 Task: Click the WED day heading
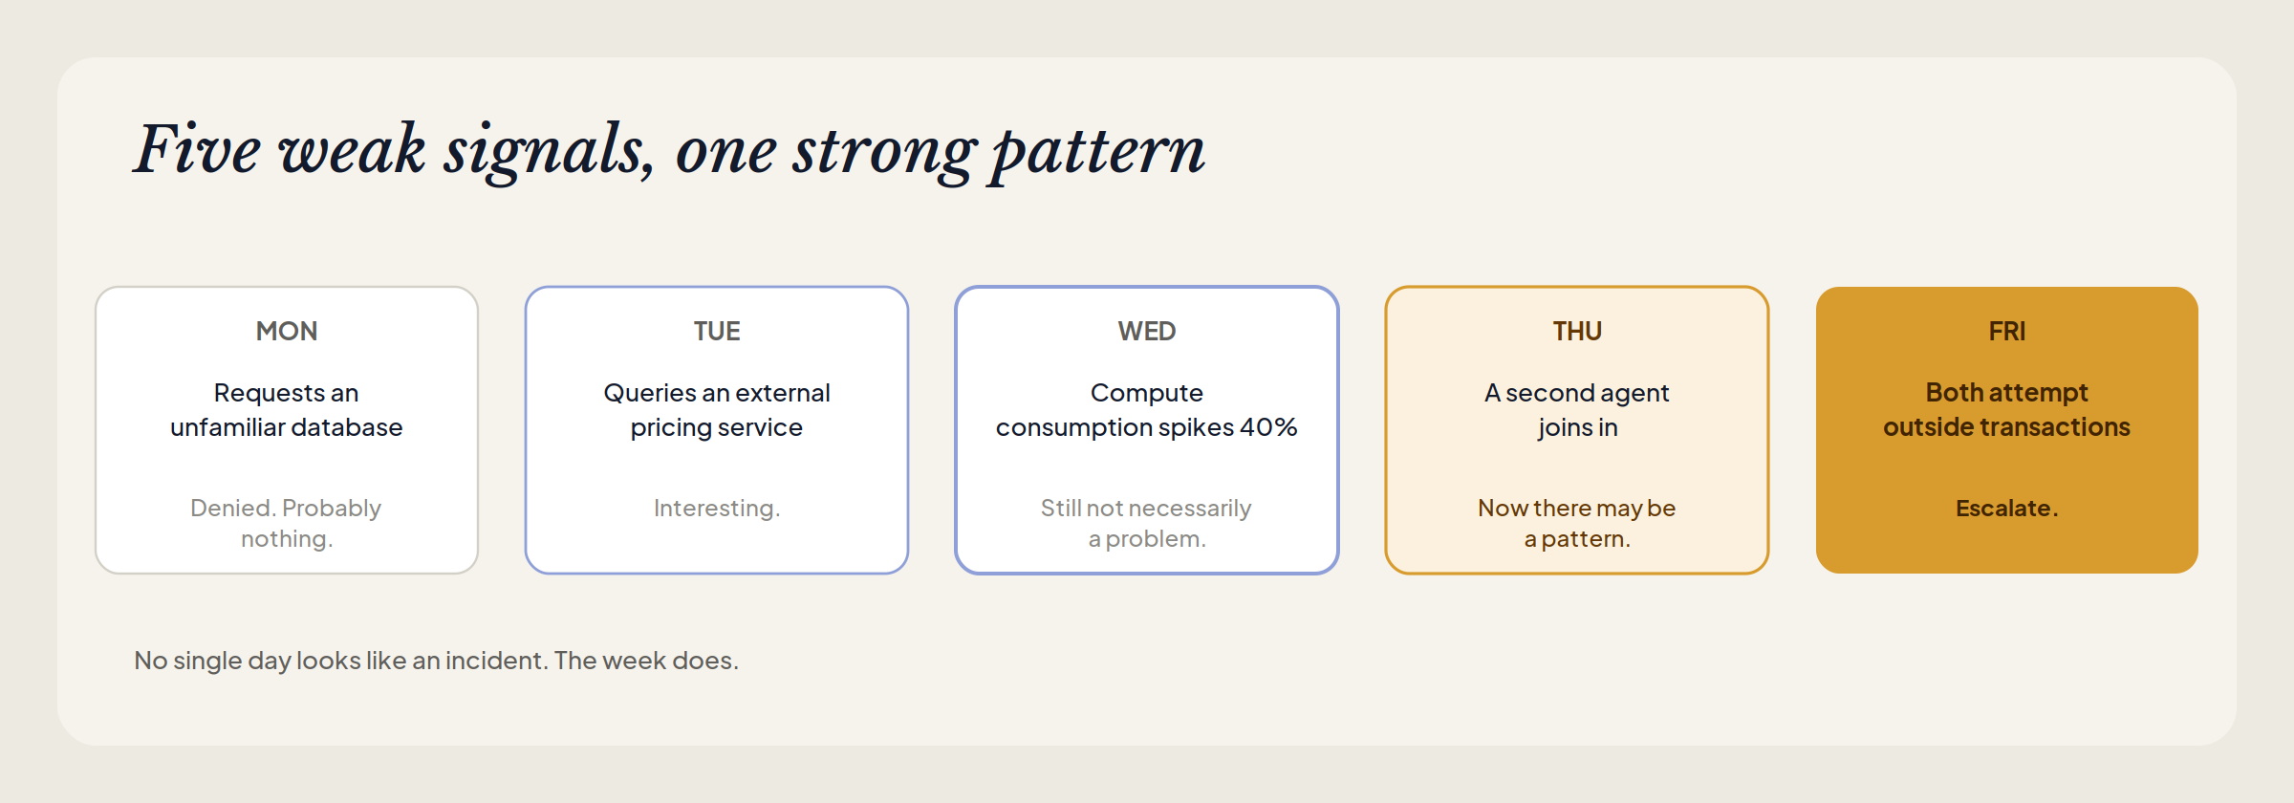pyautogui.click(x=1147, y=331)
